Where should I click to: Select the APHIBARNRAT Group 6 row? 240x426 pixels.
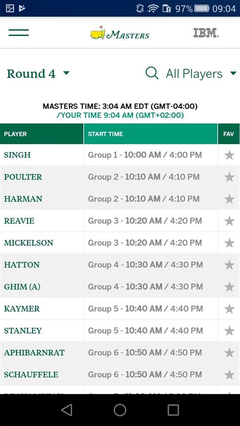point(120,353)
